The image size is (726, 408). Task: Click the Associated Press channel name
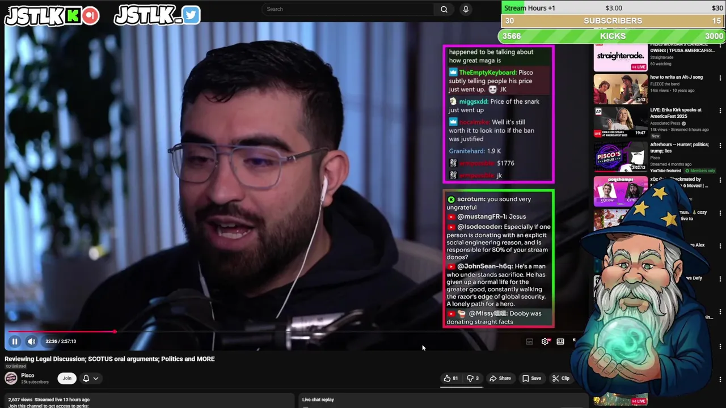tap(666, 124)
